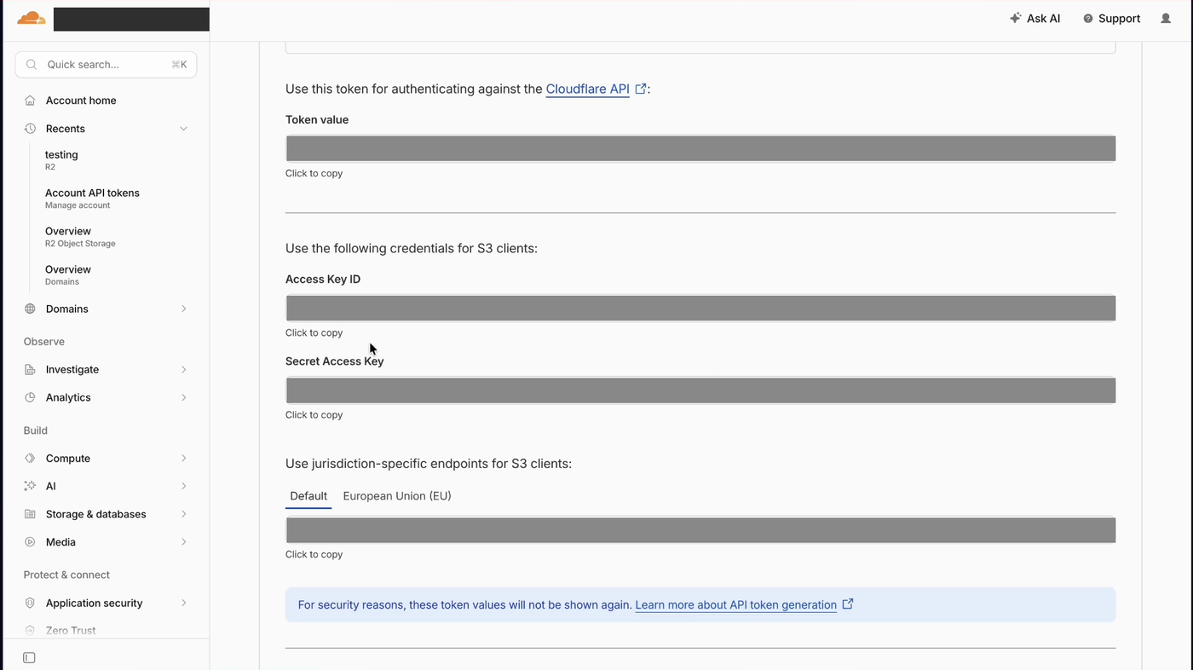Click the Cloudflare logo
The image size is (1193, 670).
(x=32, y=18)
